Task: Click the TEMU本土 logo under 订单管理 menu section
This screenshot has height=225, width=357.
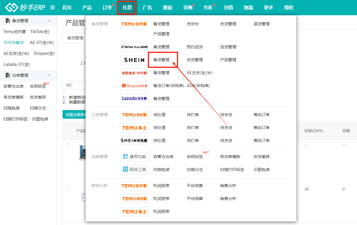Action: tap(134, 128)
